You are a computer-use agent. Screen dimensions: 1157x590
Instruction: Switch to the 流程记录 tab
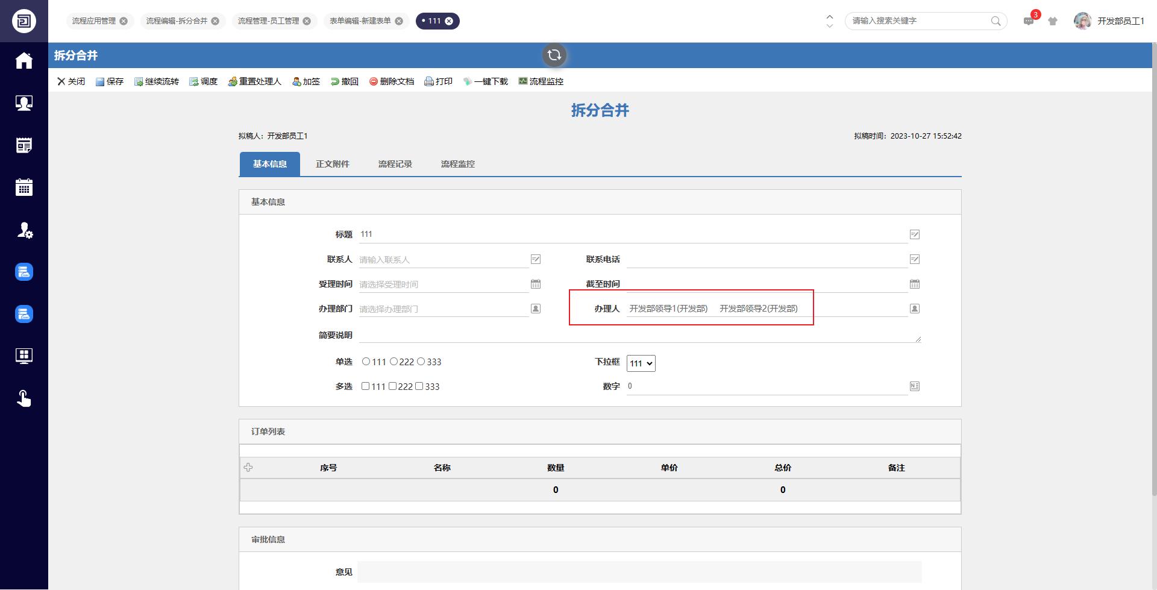[x=395, y=164]
